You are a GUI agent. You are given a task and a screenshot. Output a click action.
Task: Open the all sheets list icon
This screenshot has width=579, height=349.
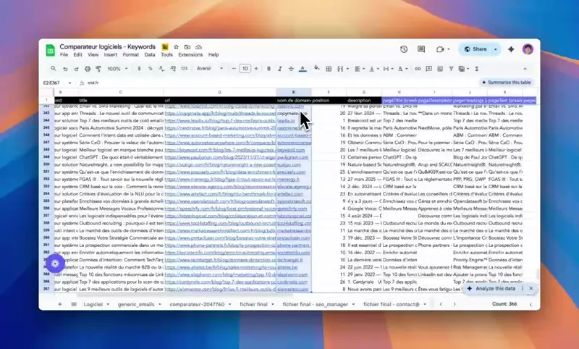(74, 304)
